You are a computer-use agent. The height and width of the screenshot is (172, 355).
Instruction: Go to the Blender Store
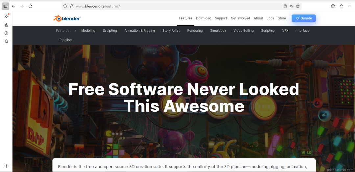pos(282,18)
